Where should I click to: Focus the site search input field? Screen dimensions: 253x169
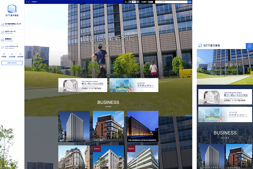[x=171, y=2]
